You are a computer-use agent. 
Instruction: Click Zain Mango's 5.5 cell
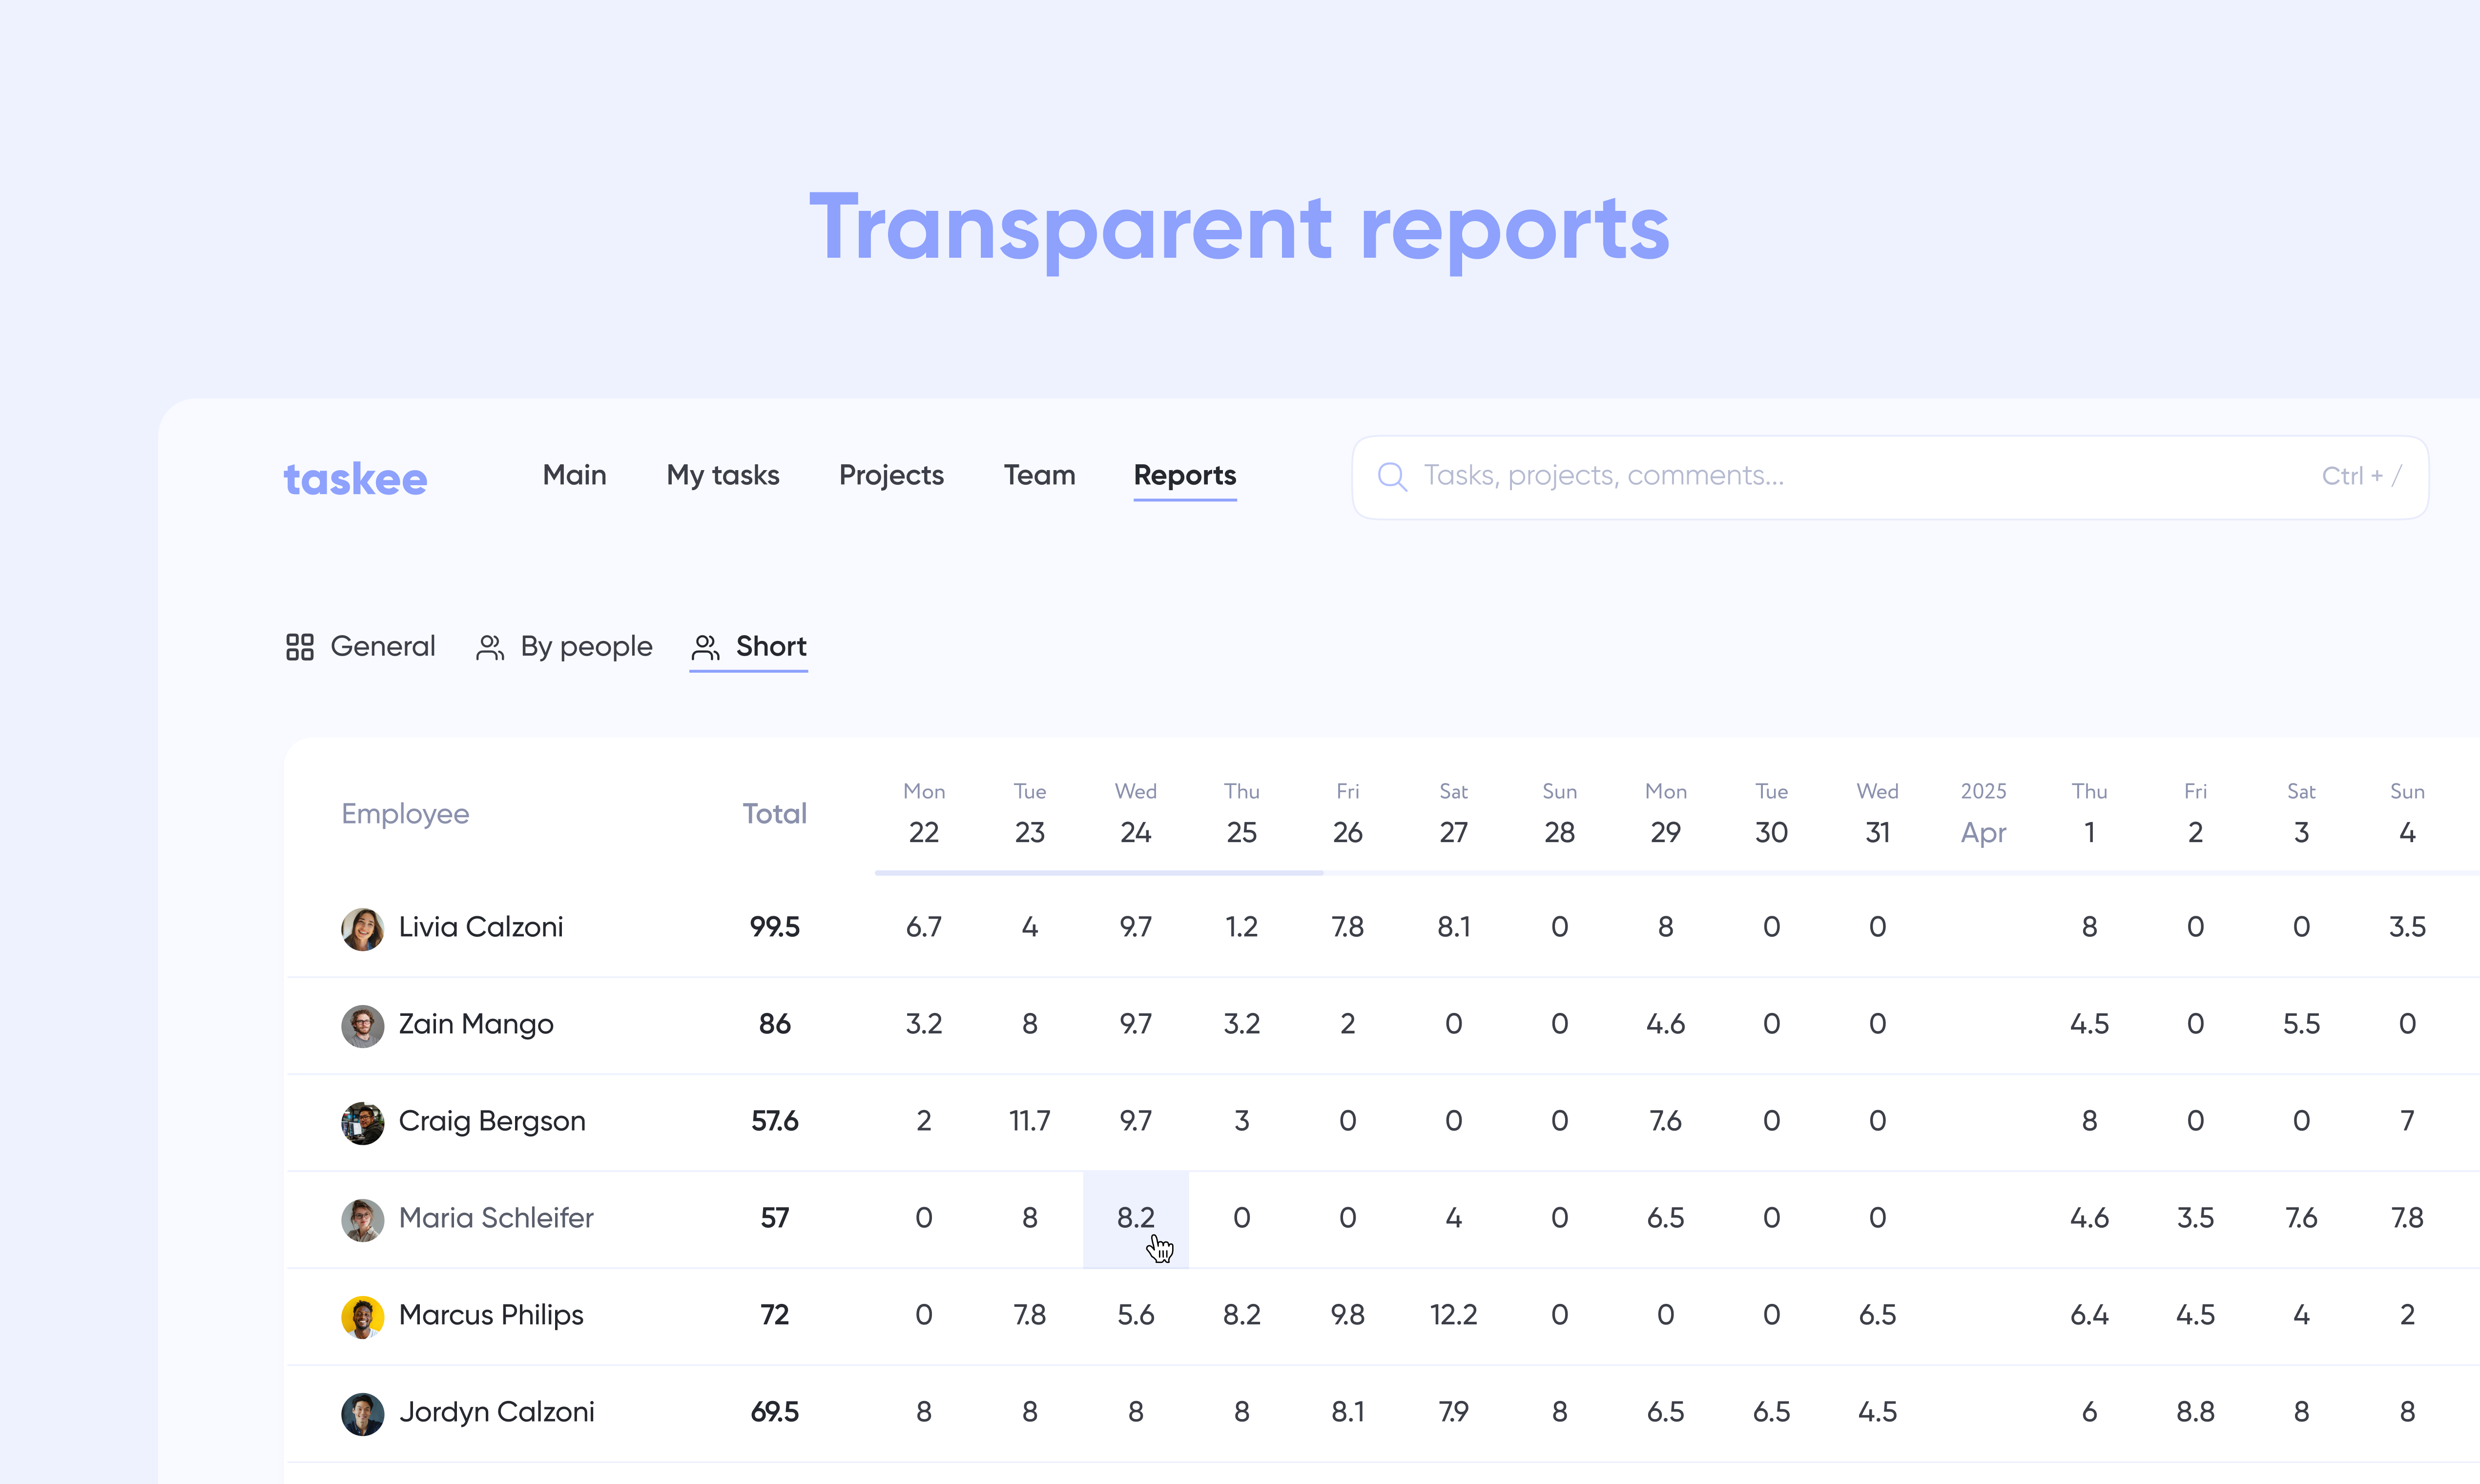click(2302, 1025)
